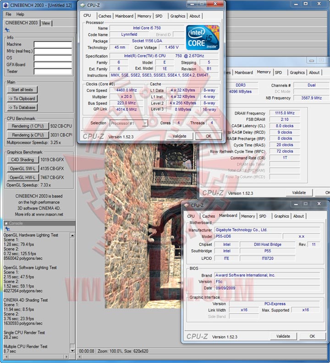
Task: Open About tab in Memory CPU-Z window
Action: 314,72
